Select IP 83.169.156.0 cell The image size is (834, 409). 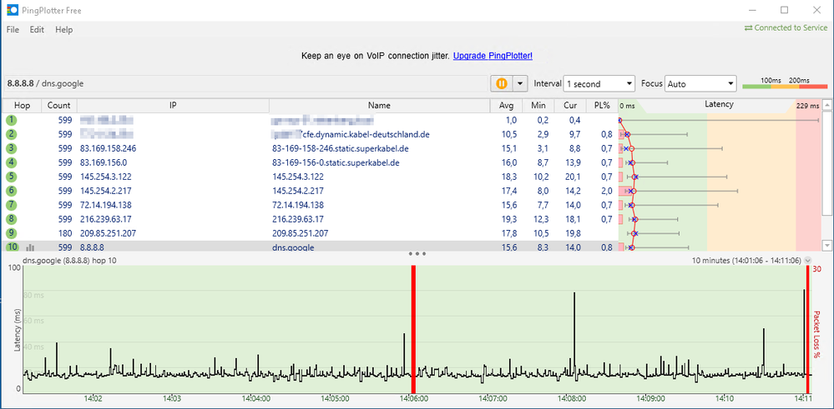(x=104, y=162)
